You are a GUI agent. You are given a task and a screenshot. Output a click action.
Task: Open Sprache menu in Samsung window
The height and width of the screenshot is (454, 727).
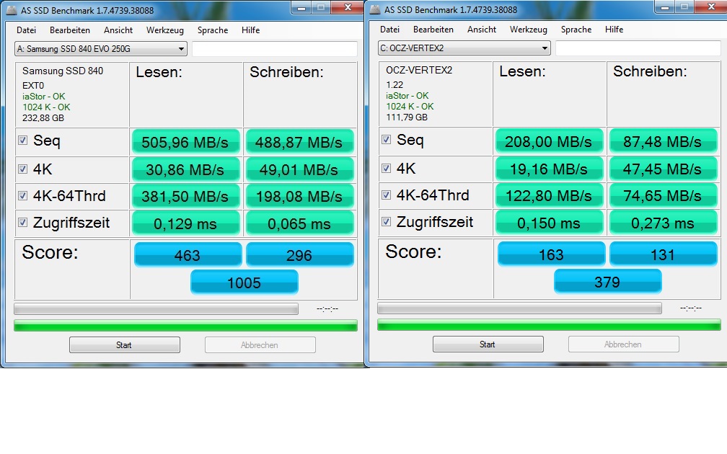(x=213, y=30)
